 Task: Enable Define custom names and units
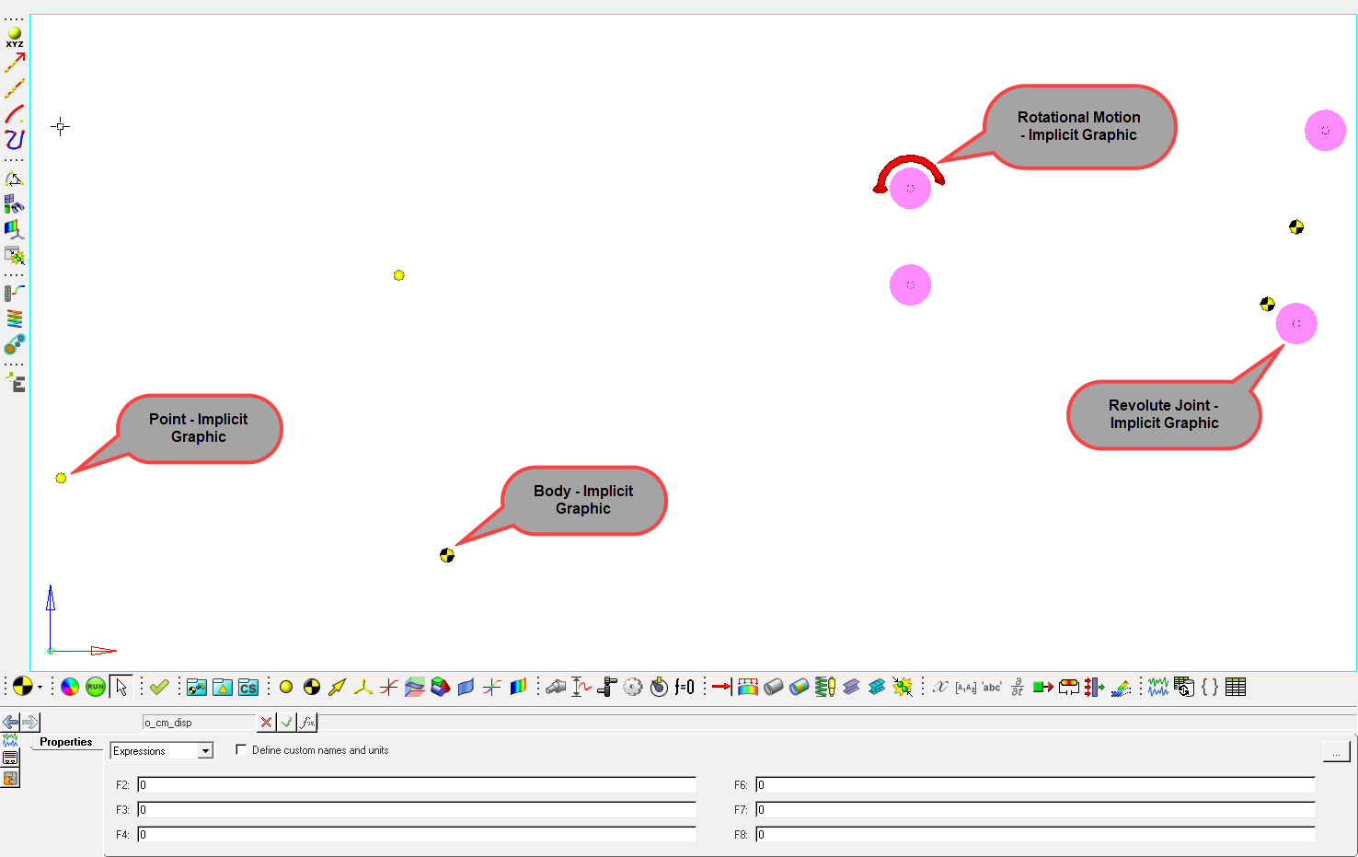[x=241, y=750]
